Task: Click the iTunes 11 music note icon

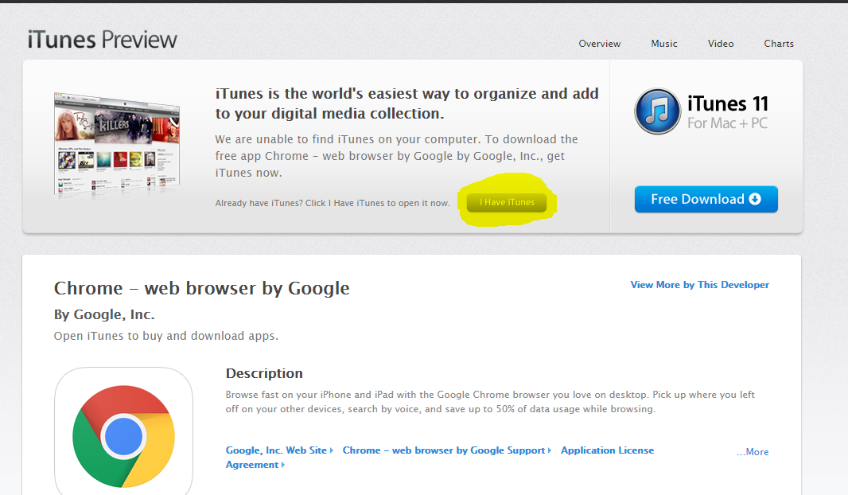Action: click(x=658, y=111)
